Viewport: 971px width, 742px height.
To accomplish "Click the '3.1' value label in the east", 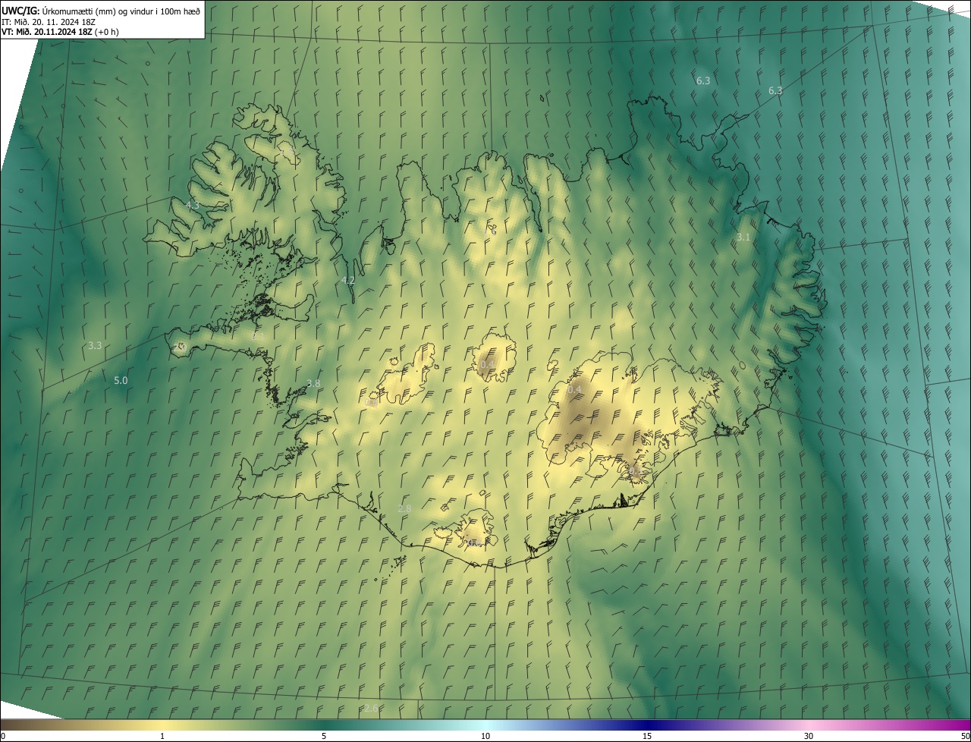I will (x=743, y=237).
